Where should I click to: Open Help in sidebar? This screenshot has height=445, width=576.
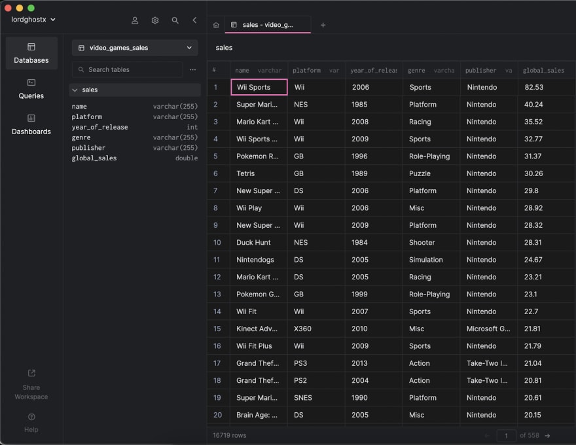pos(31,422)
